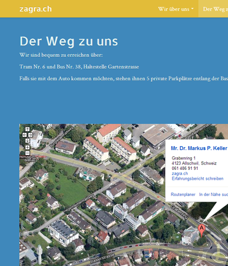
Task: Pan the map right with the arrow
Action: click(x=30, y=135)
